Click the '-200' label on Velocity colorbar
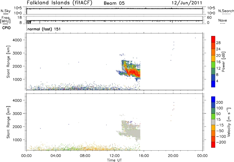 (x=221, y=142)
